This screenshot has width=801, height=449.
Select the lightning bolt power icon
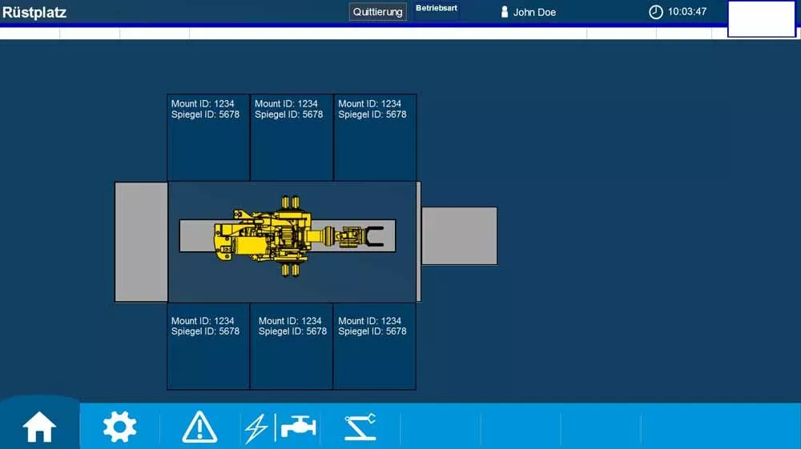pyautogui.click(x=256, y=427)
